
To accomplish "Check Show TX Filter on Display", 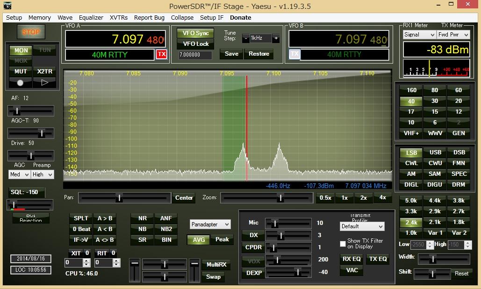I will 343,244.
